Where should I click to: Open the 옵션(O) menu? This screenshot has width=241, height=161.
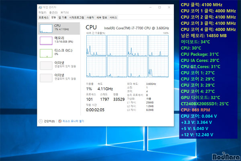tap(53, 12)
